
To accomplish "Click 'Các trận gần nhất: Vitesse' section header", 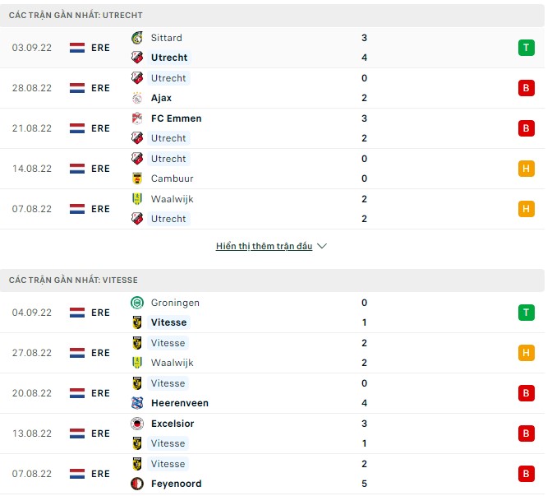I will (75, 280).
